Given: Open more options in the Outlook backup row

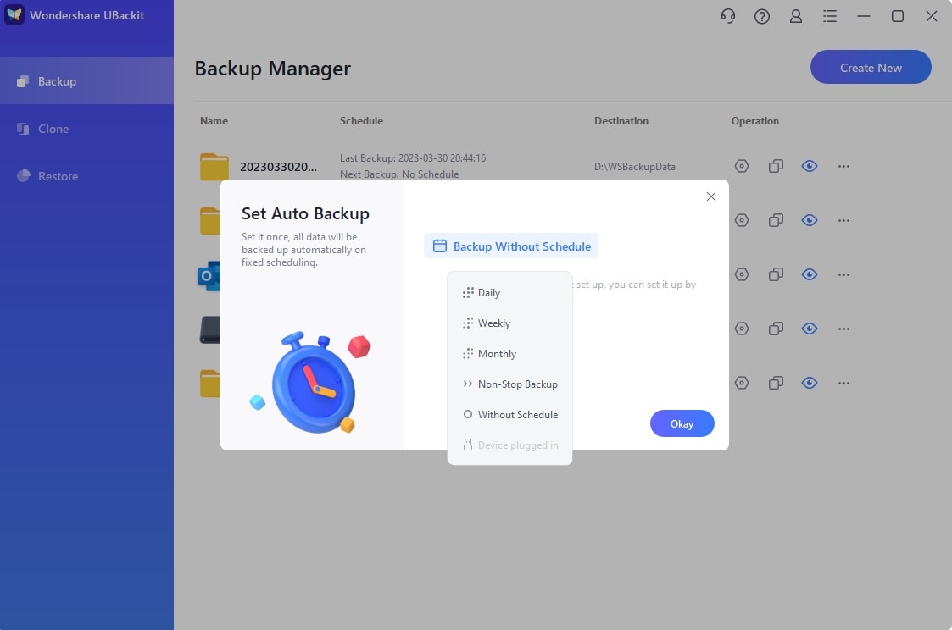Looking at the screenshot, I should [843, 274].
